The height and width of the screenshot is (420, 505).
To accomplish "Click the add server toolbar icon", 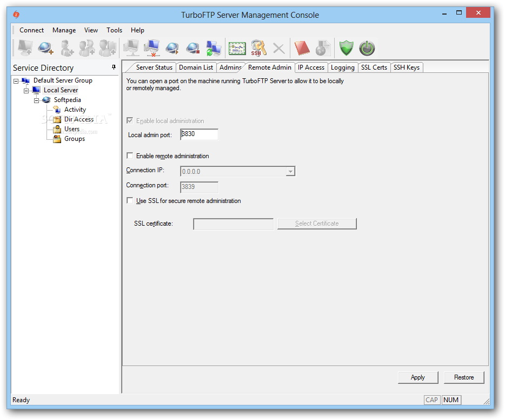I will coord(25,48).
